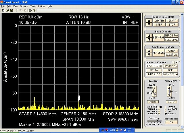The height and width of the screenshot is (133, 184).
Task: Click the Open file folder icon
Action: pyautogui.click(x=7, y=10)
